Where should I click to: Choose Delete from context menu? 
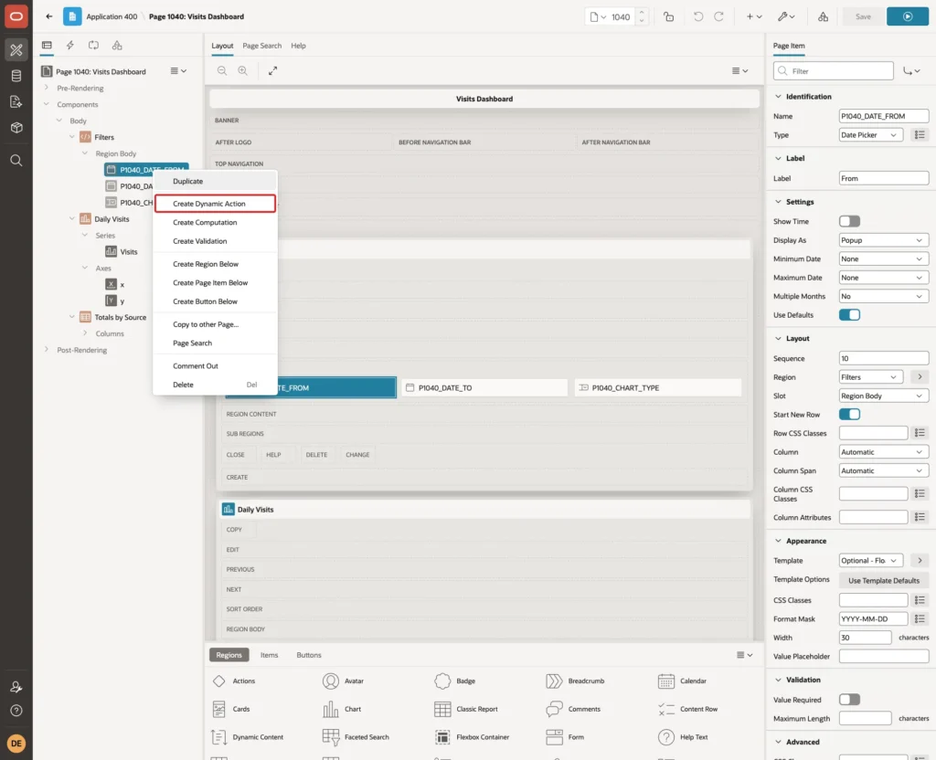(x=215, y=385)
